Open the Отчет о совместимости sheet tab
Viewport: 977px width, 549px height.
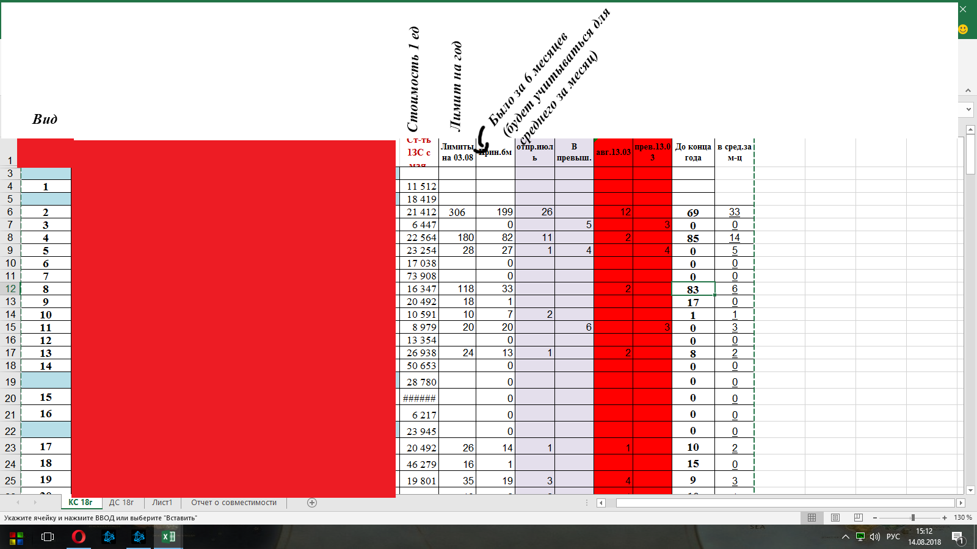234,503
